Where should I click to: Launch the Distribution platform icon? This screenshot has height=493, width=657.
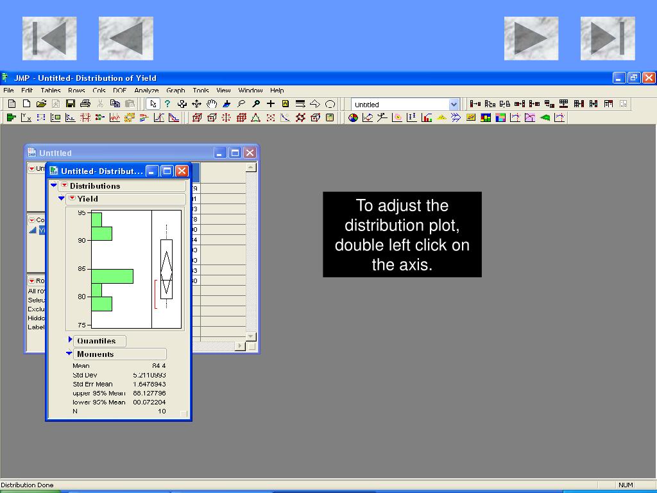tap(12, 118)
